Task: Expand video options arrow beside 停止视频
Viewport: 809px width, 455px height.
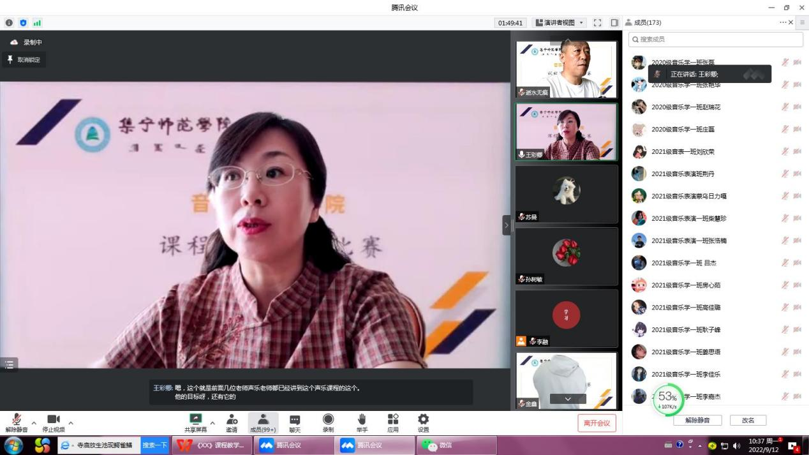Action: coord(71,423)
